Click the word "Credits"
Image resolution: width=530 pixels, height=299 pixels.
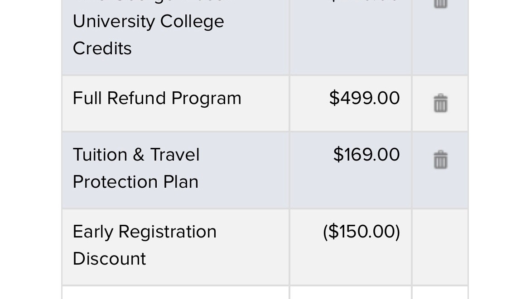point(102,48)
